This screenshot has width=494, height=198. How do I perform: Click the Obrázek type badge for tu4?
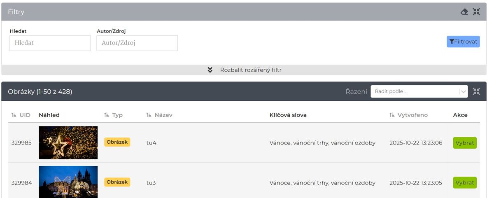[x=117, y=142]
